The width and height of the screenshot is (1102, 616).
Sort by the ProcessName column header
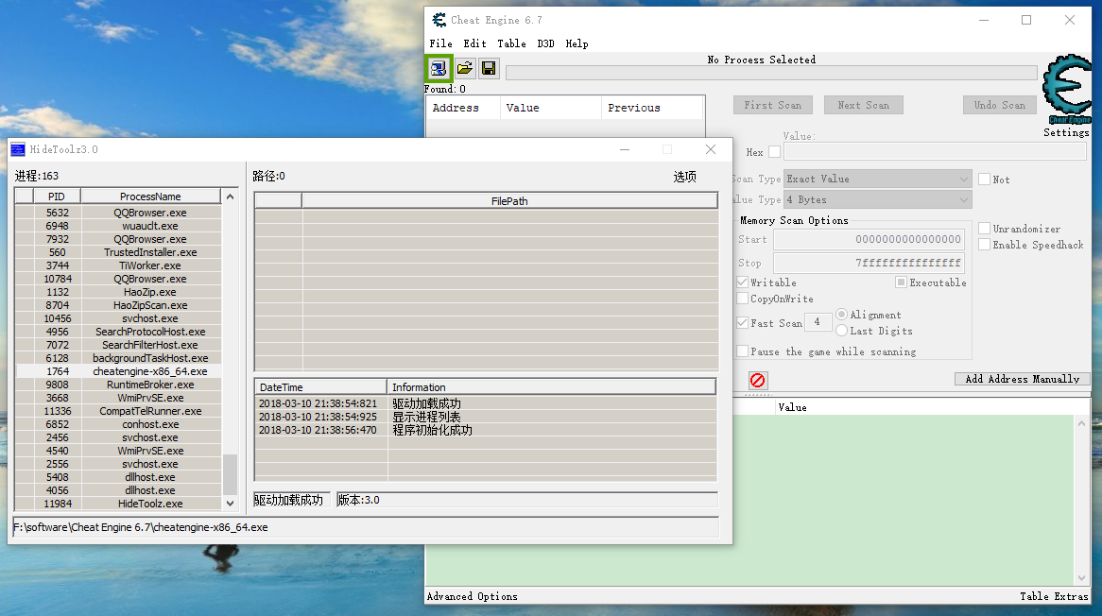tap(150, 196)
